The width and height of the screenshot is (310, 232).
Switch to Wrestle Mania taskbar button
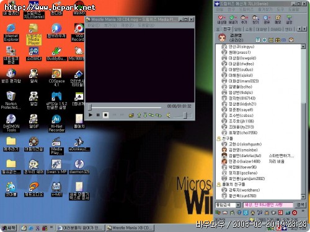[130, 228]
